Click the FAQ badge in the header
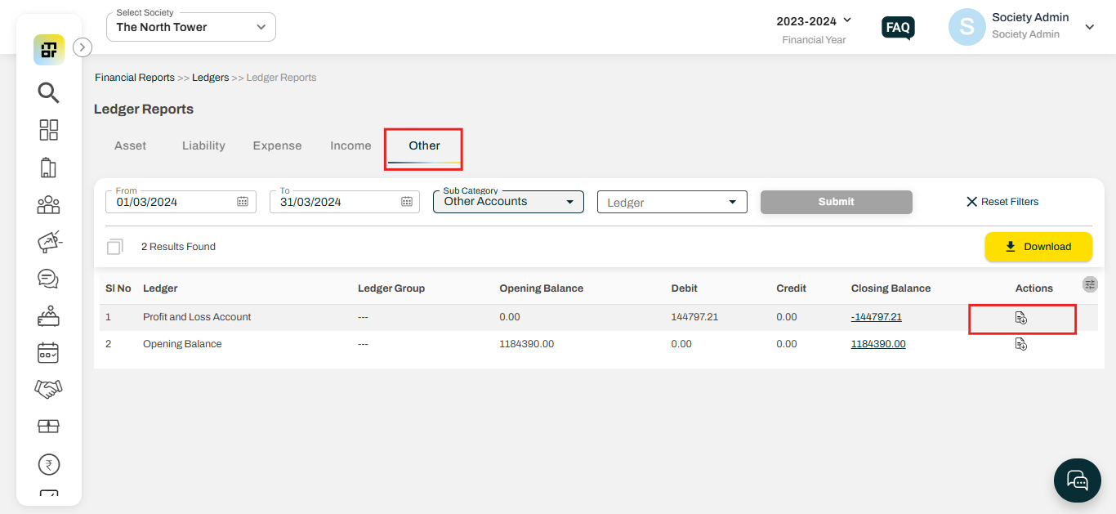This screenshot has width=1116, height=514. pyautogui.click(x=898, y=27)
